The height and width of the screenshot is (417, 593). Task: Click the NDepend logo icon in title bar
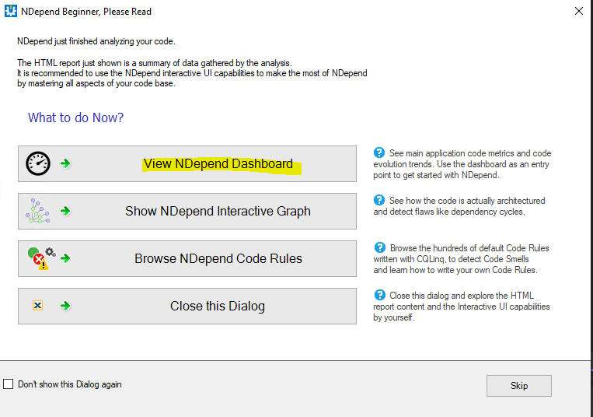pyautogui.click(x=11, y=12)
